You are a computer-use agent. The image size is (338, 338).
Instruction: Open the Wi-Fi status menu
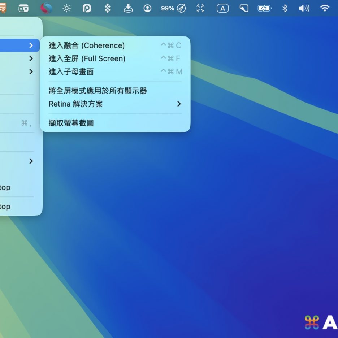tap(325, 8)
